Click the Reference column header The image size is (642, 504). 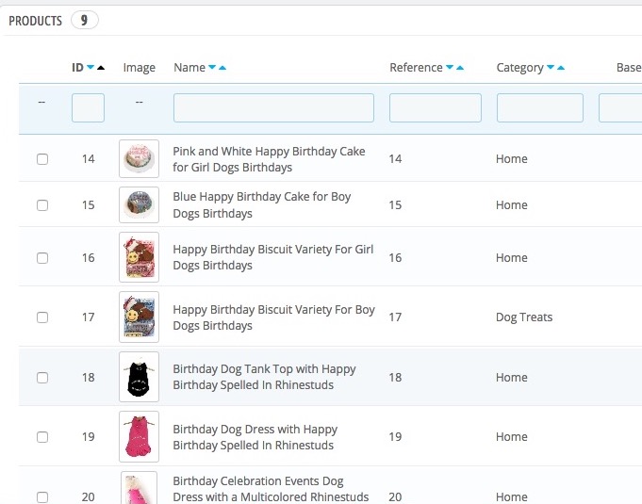(x=416, y=68)
